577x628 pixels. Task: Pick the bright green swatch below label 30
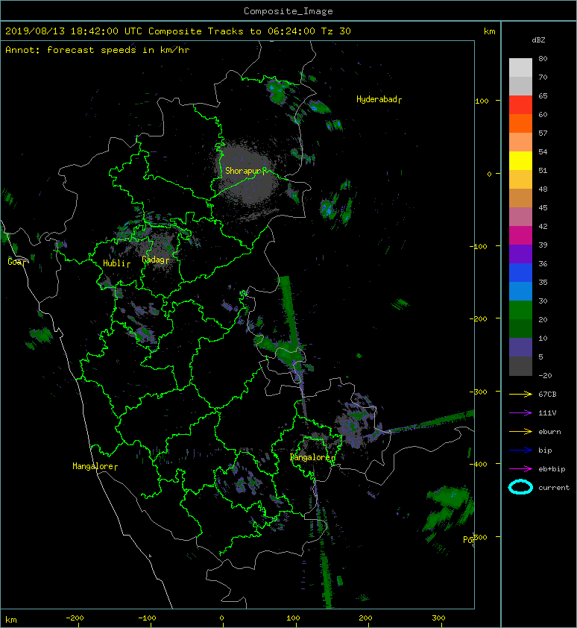(x=520, y=310)
